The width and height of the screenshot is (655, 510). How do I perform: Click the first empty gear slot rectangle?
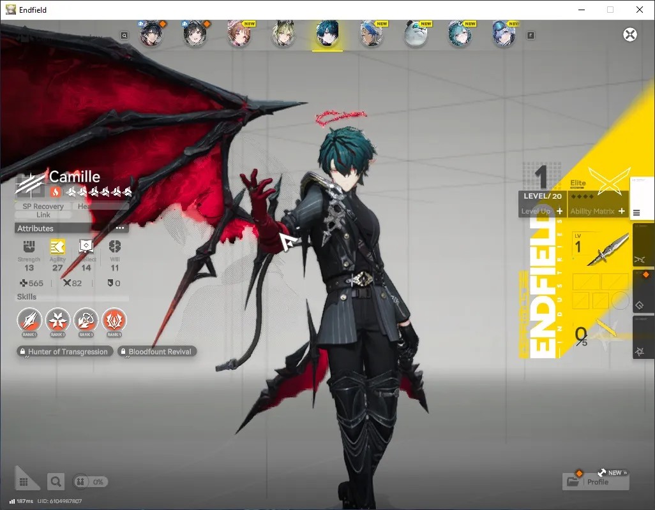pyautogui.click(x=587, y=282)
